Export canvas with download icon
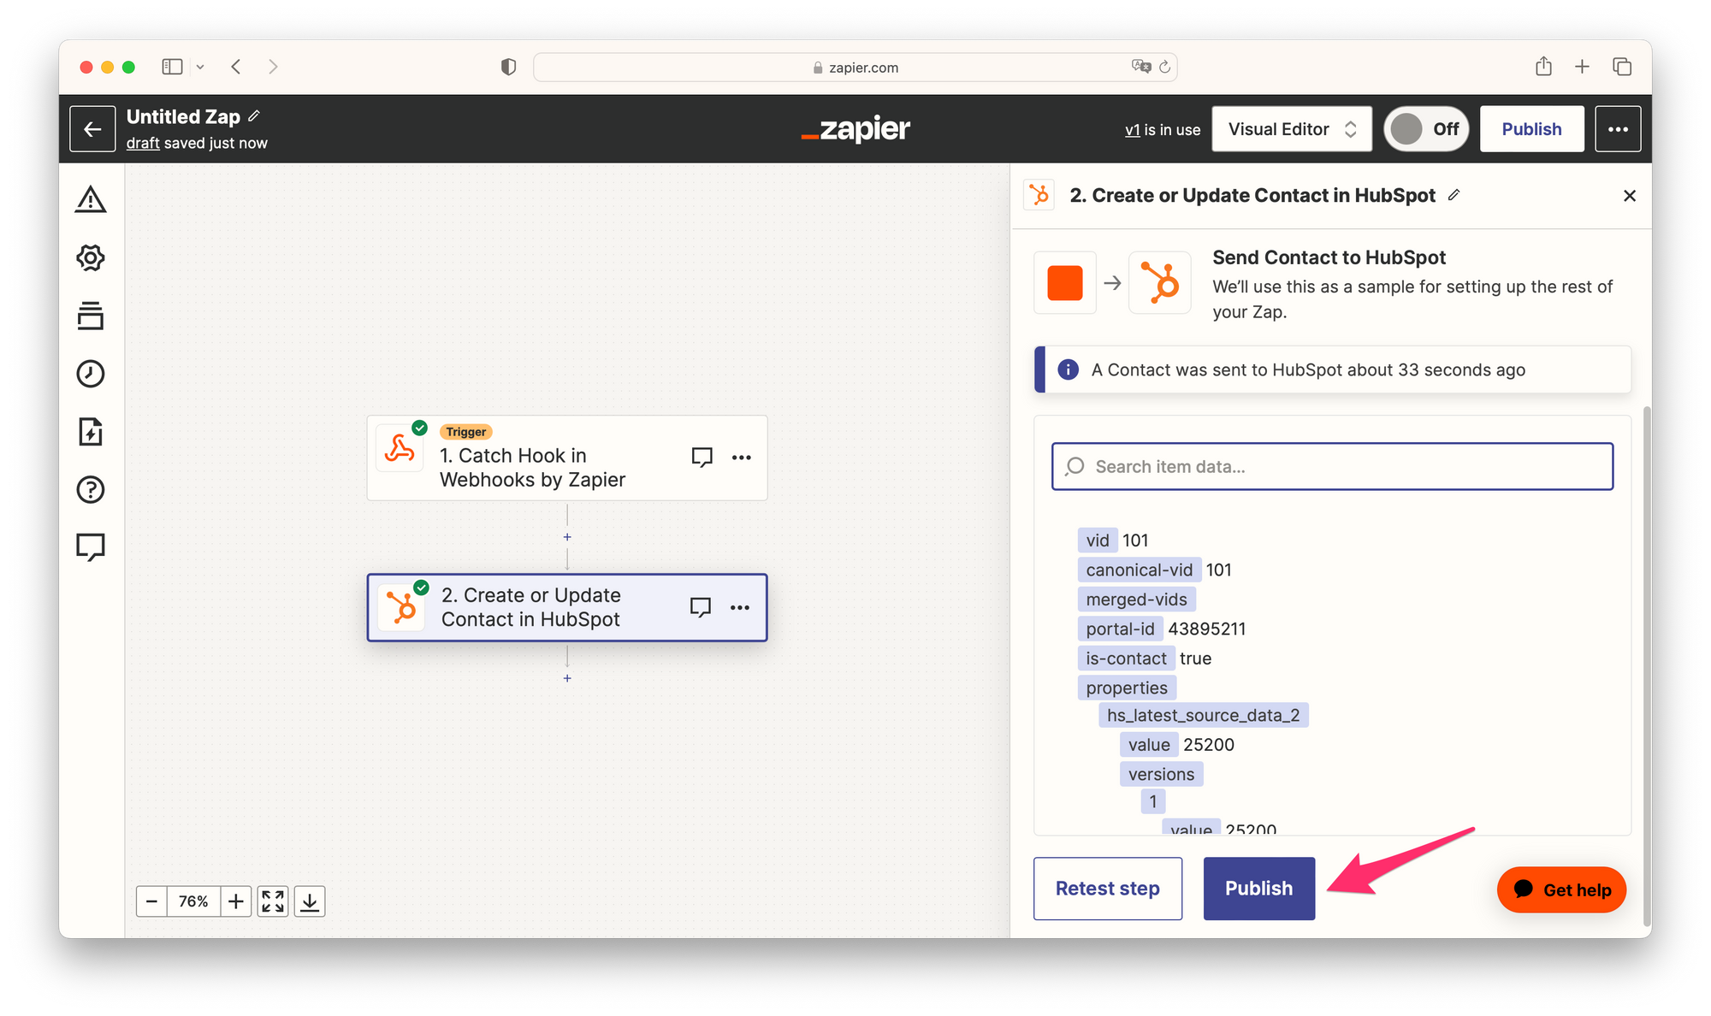The height and width of the screenshot is (1016, 1711). pos(310,901)
